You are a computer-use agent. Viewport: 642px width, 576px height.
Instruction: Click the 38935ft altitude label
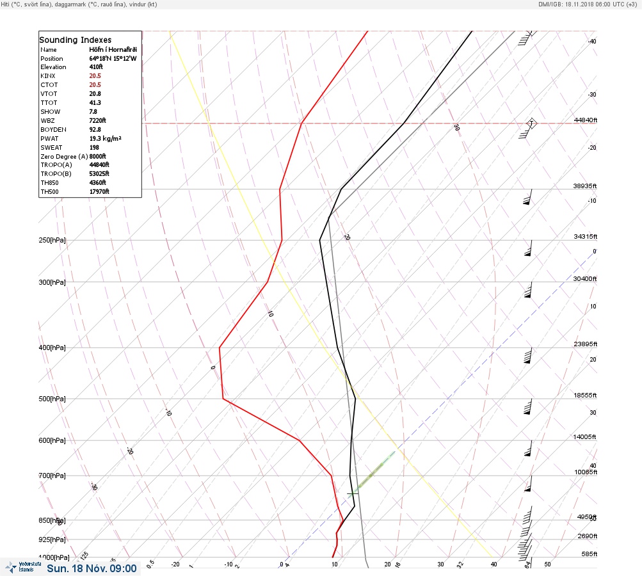point(584,186)
